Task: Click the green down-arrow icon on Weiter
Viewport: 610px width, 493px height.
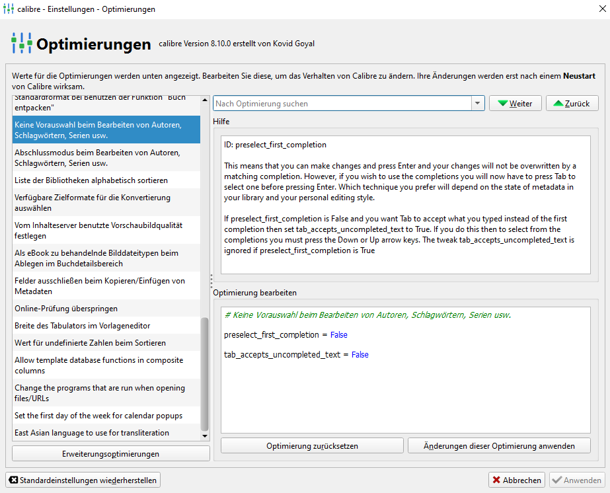Action: tap(503, 103)
